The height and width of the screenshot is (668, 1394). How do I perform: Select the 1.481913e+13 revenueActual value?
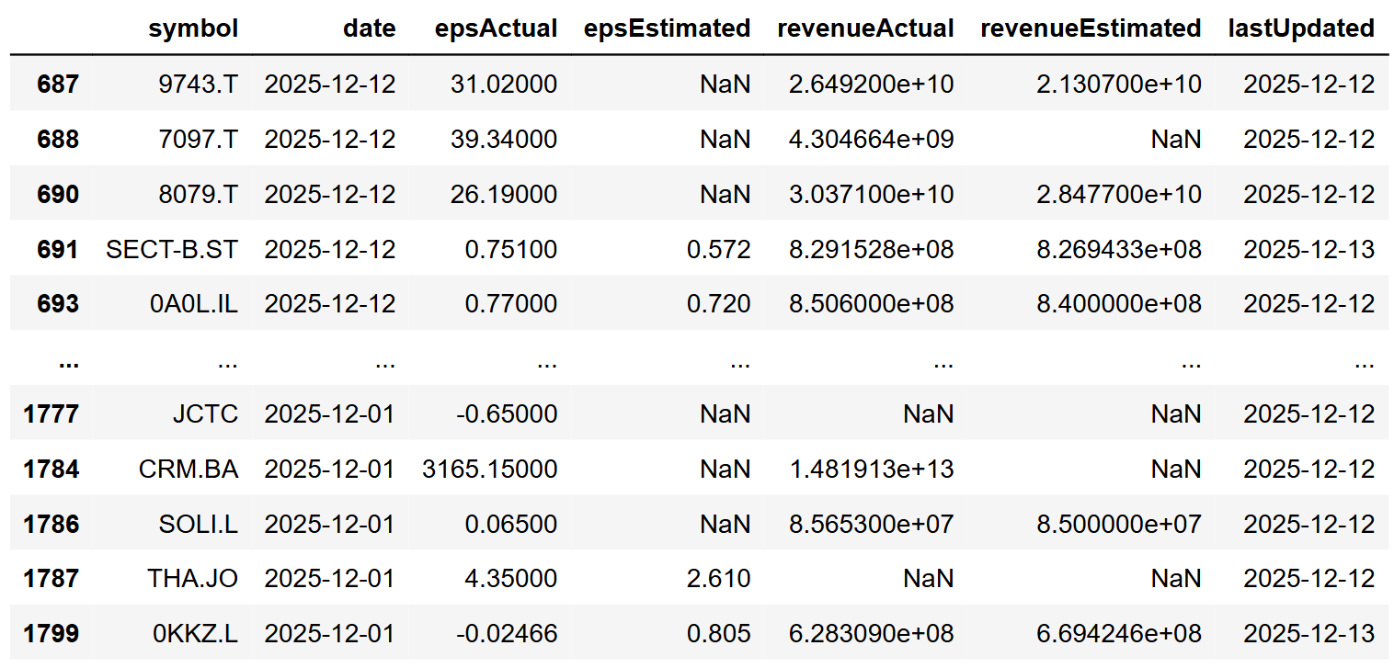[871, 470]
